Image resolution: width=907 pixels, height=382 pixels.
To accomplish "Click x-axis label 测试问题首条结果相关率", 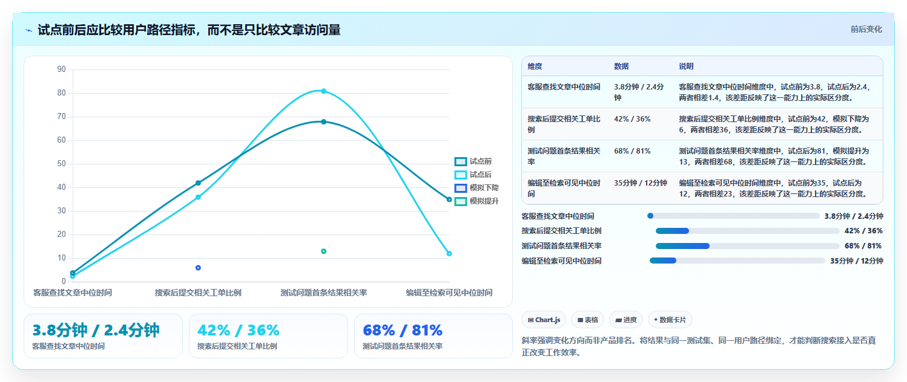I will tap(323, 293).
